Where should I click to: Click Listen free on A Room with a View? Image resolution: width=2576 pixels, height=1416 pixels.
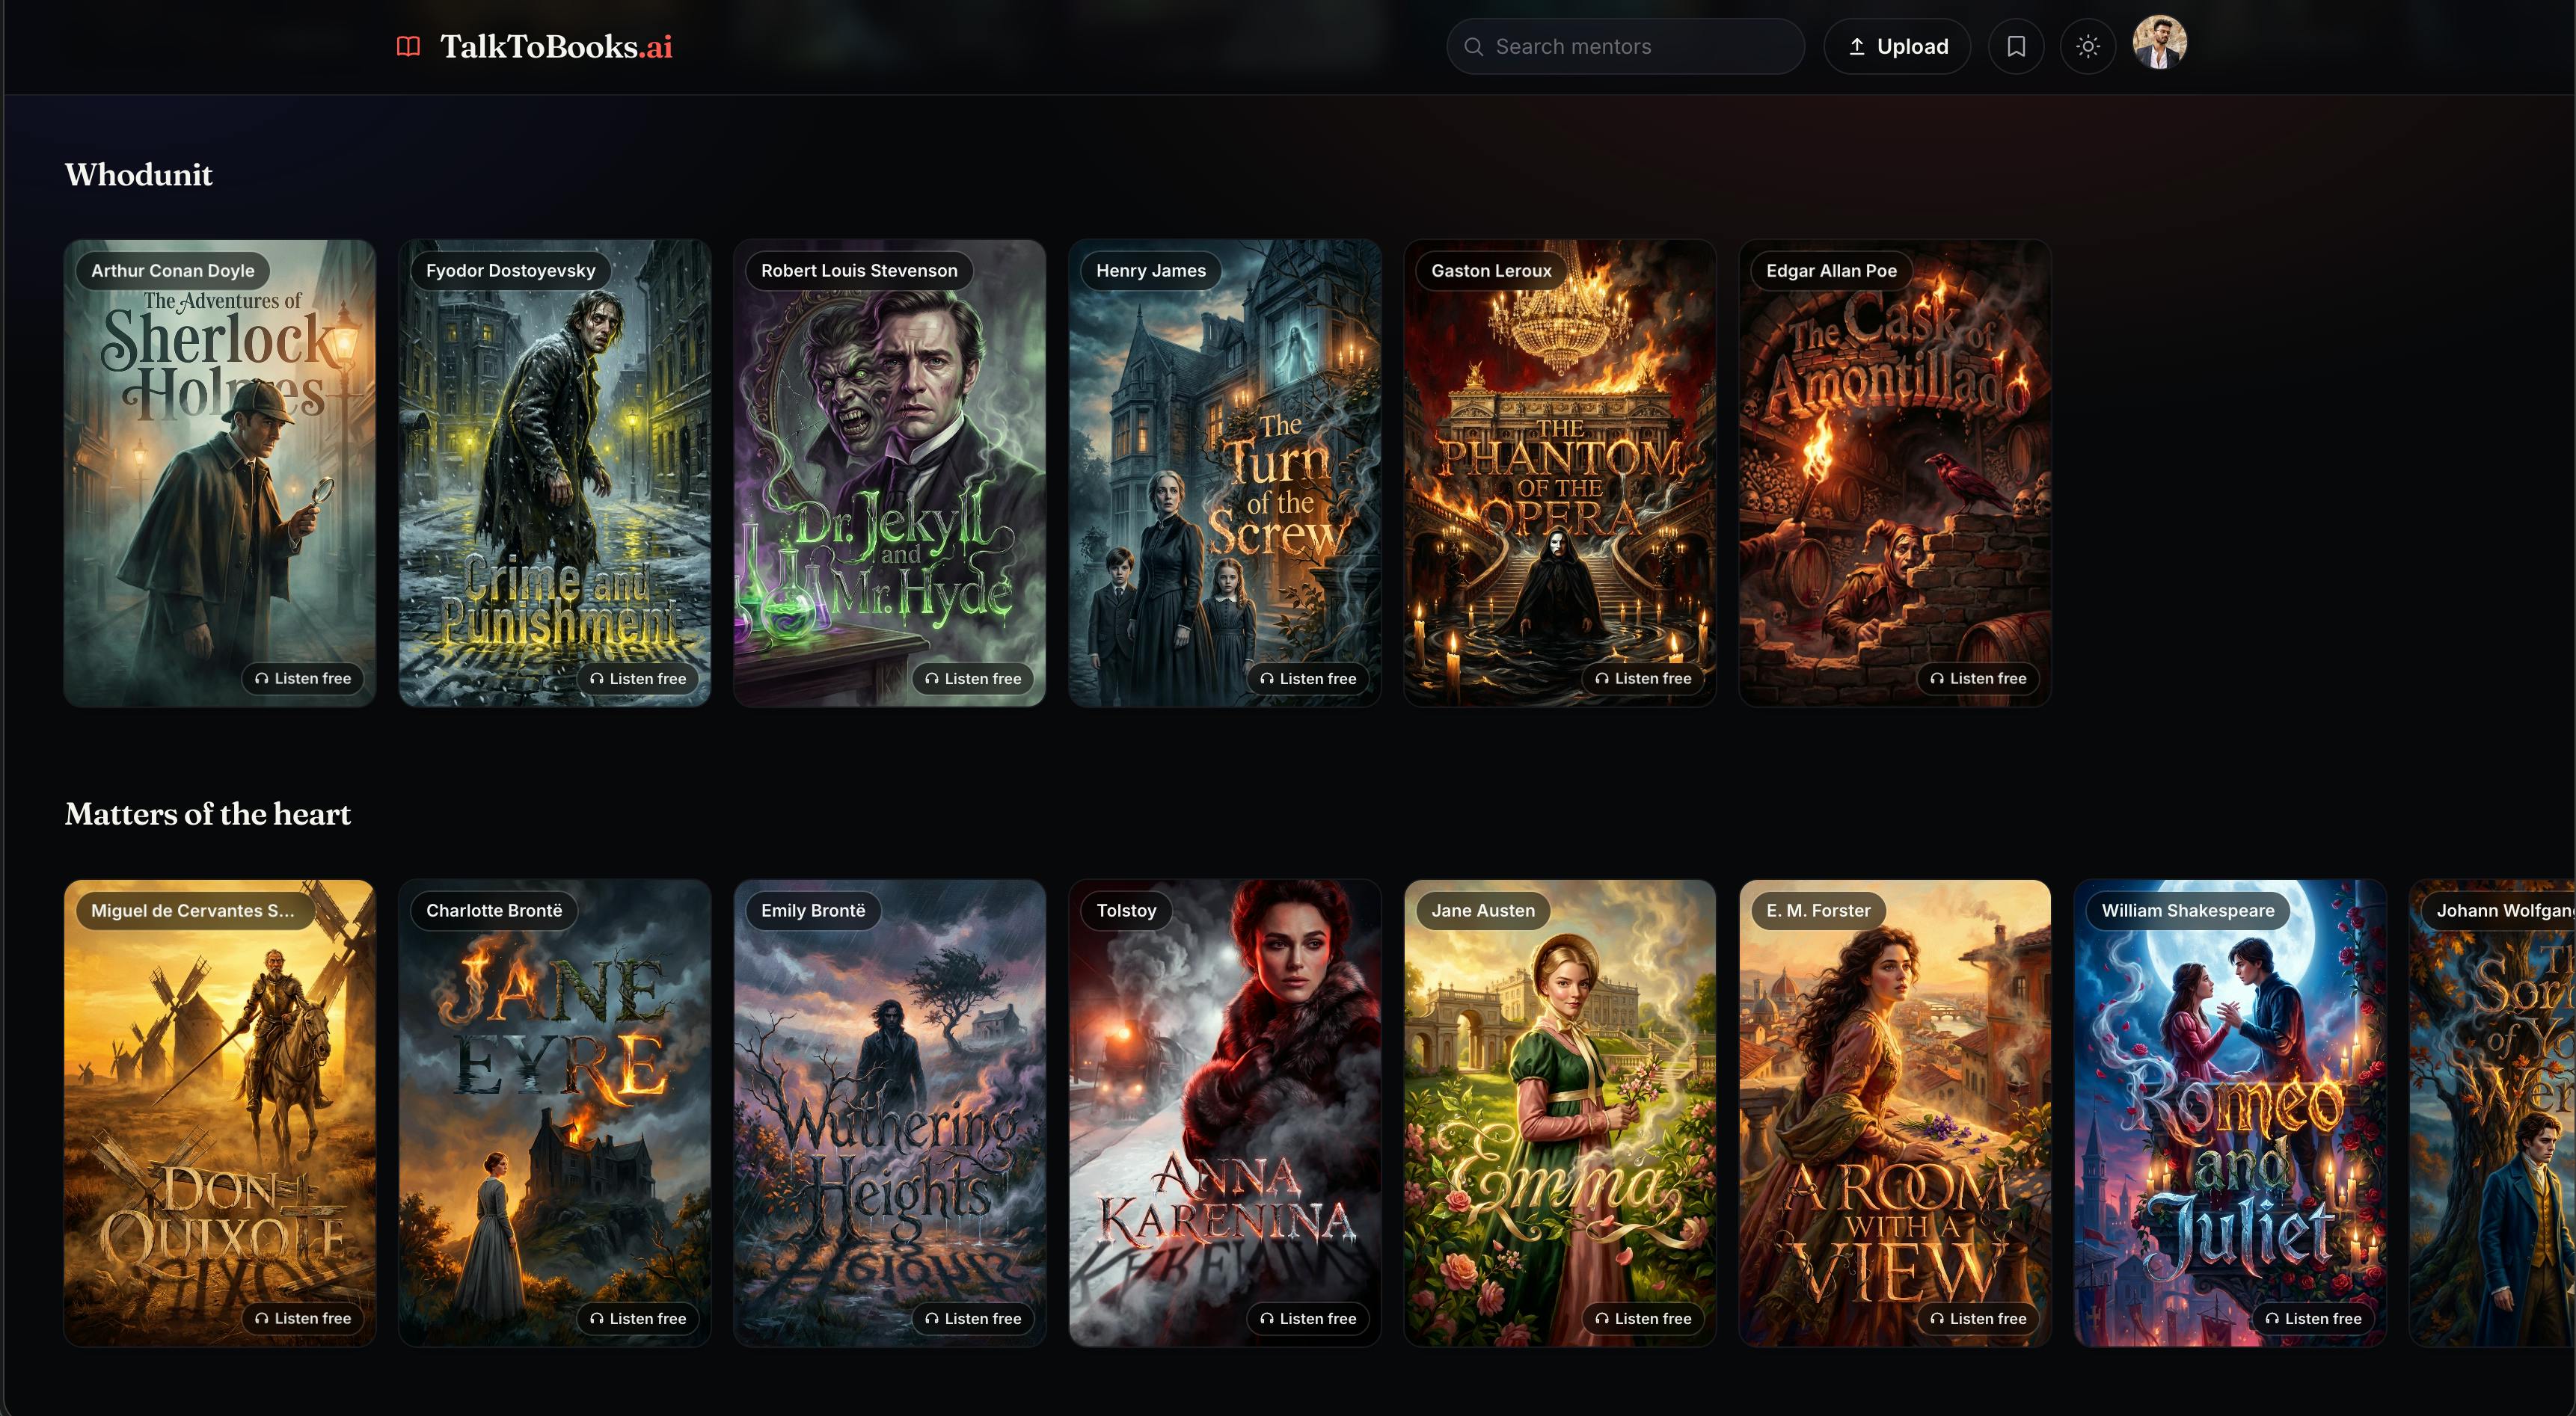1978,1319
